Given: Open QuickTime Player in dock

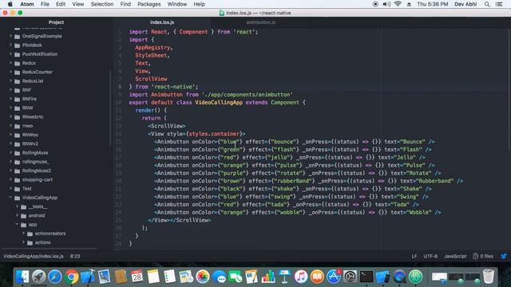Looking at the screenshot, I should point(399,277).
